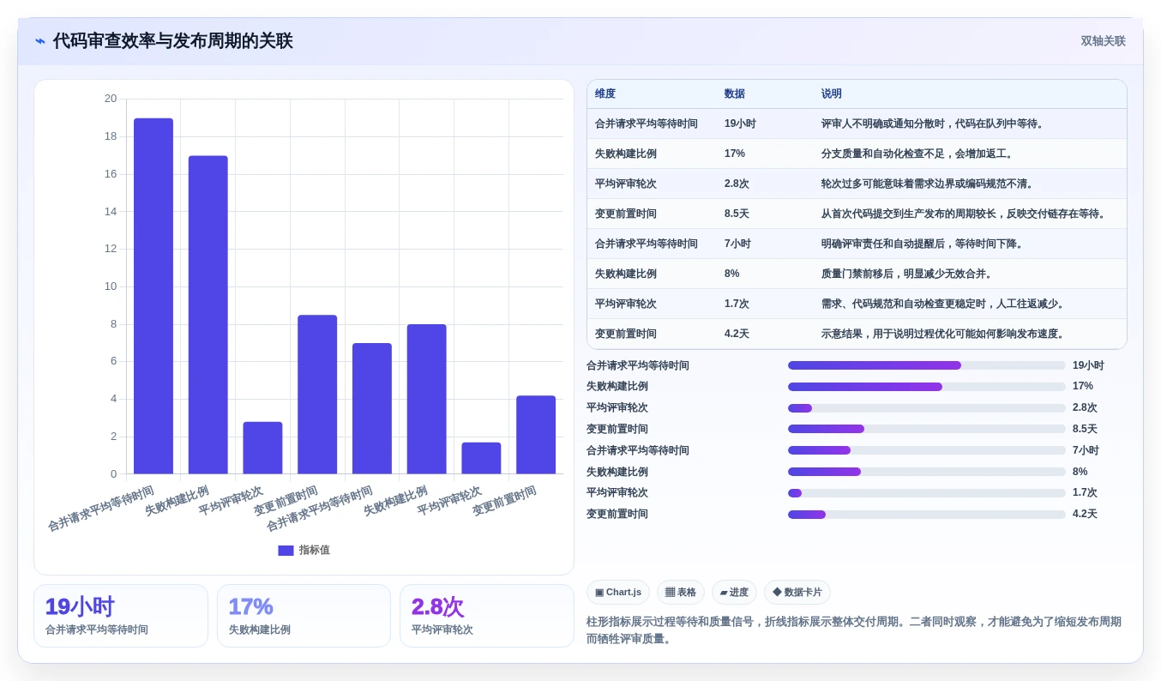Click the shortest chart bar reaching 1.7

click(x=481, y=458)
